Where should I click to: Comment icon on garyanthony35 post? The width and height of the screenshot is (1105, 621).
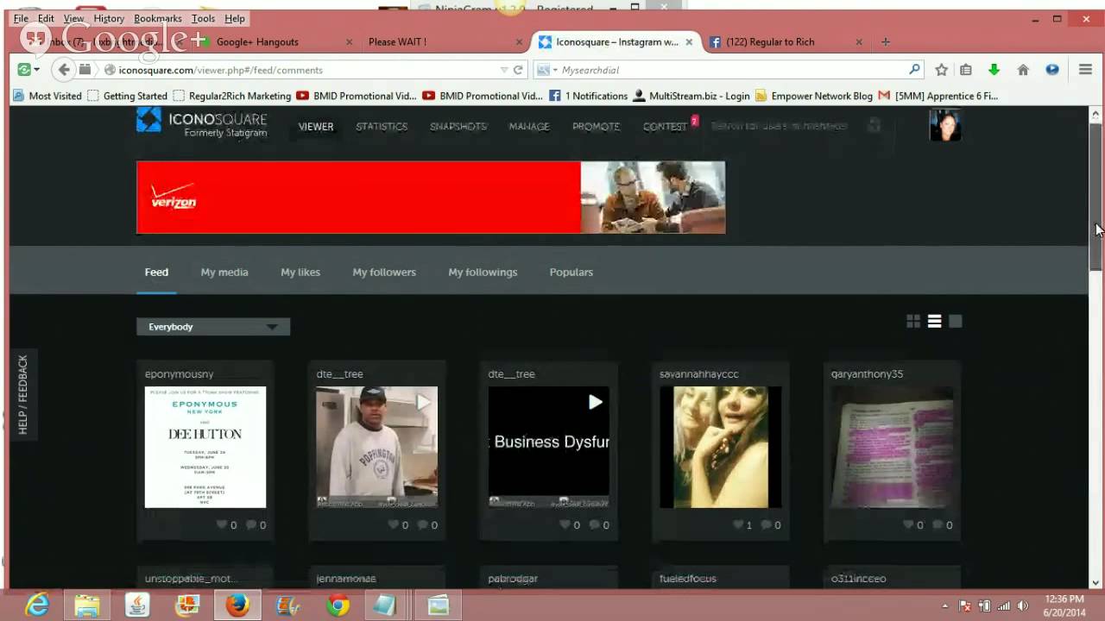tap(938, 524)
